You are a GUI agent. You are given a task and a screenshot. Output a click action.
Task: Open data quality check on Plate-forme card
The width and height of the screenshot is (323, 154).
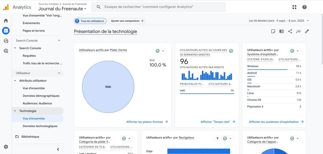point(160,51)
